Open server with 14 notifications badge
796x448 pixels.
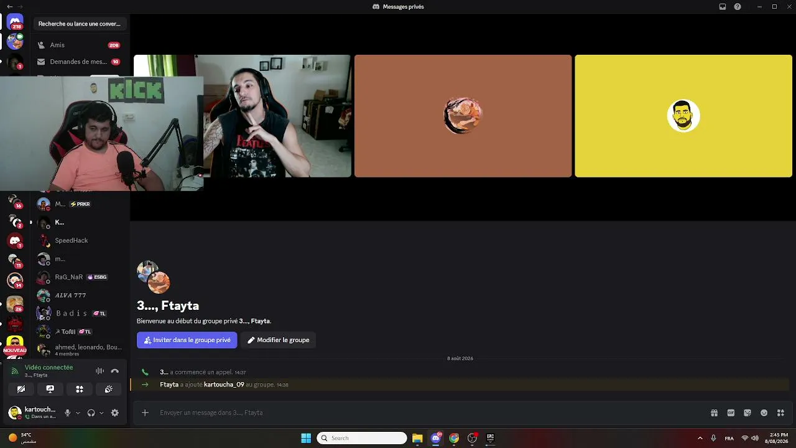pyautogui.click(x=15, y=281)
